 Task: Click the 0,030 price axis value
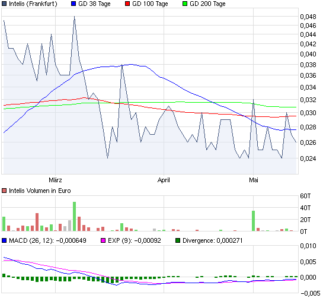pos(308,113)
